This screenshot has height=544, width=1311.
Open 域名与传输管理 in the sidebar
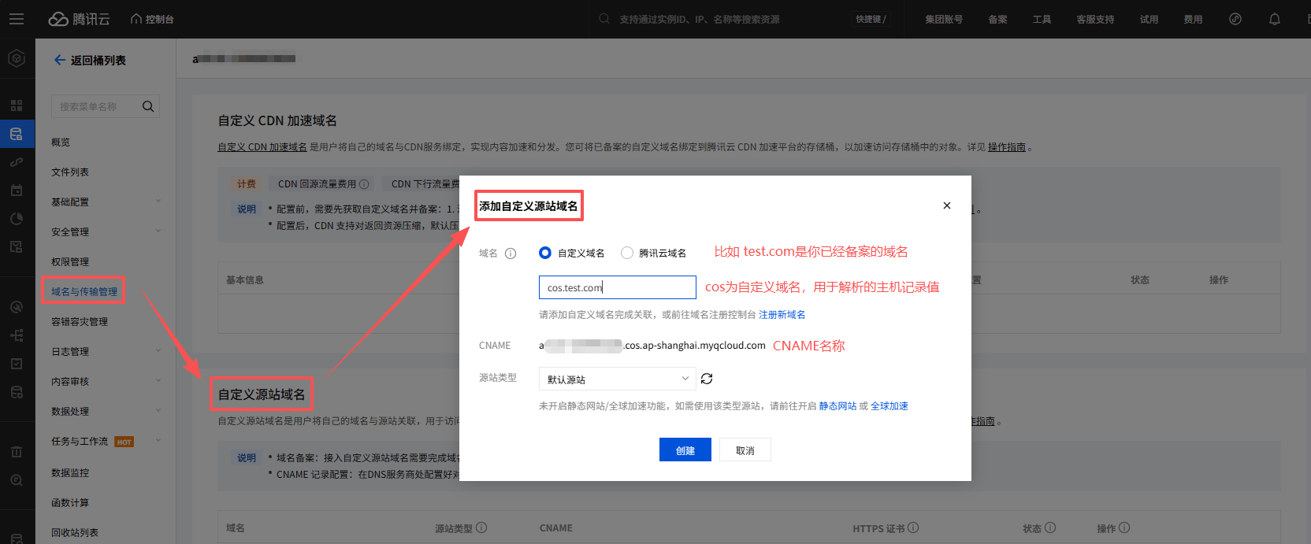(84, 291)
